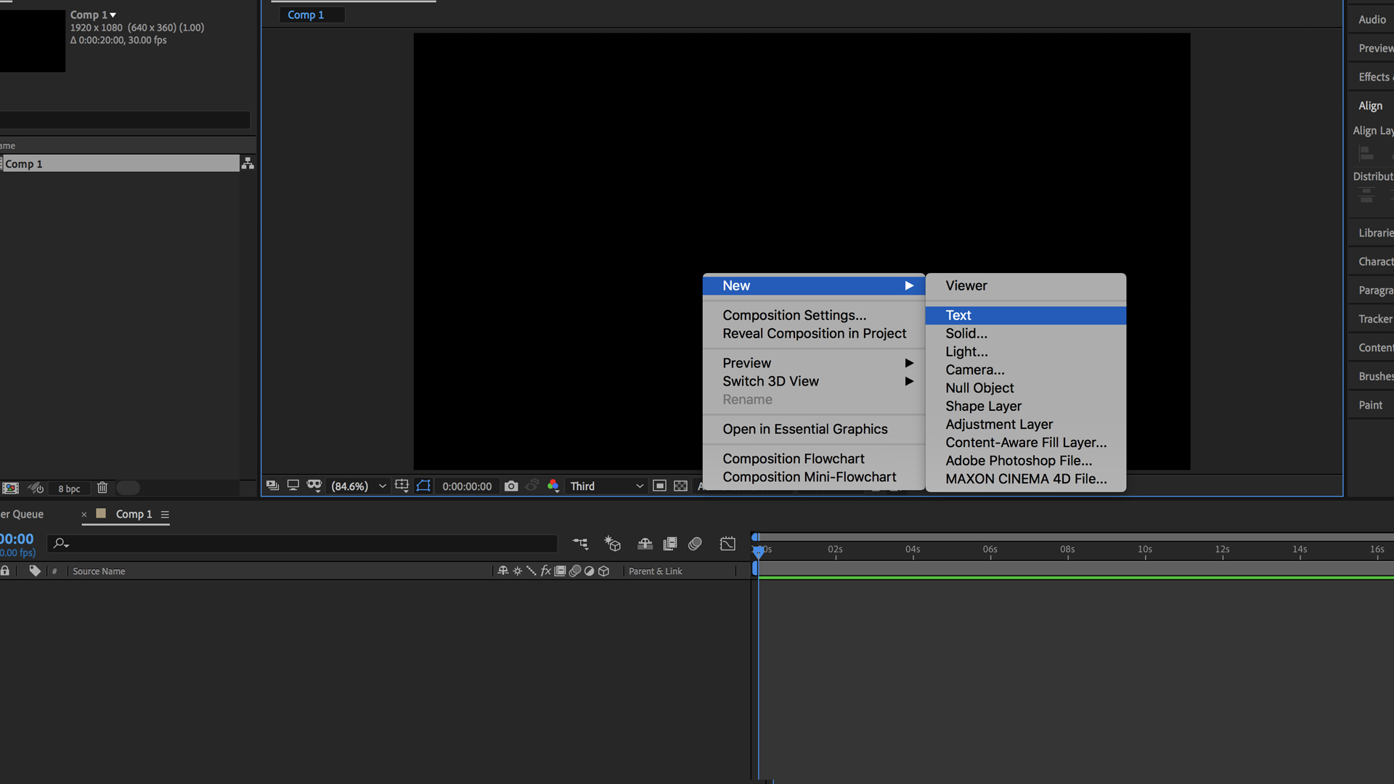Viewport: 1394px width, 784px height.
Task: Click the current time indicator playhead
Action: tap(758, 552)
